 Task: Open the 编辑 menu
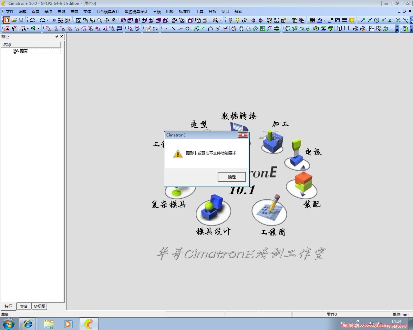point(23,12)
